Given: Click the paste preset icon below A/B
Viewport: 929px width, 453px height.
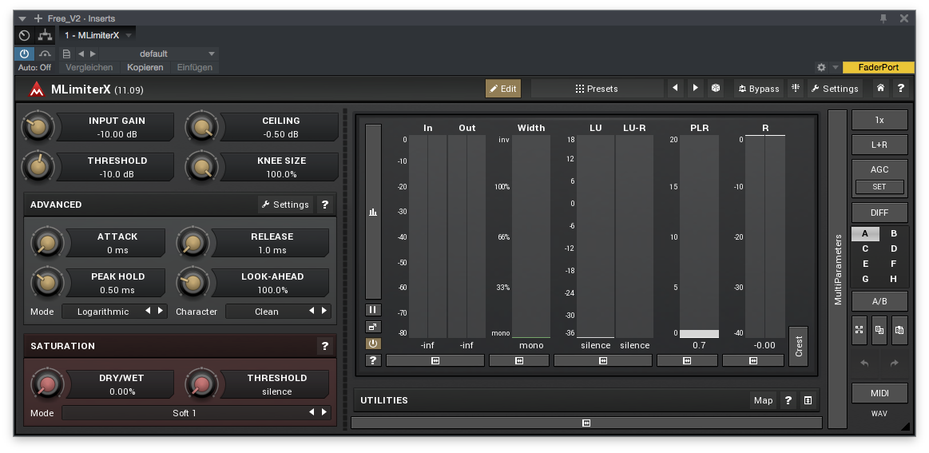Looking at the screenshot, I should [x=899, y=330].
